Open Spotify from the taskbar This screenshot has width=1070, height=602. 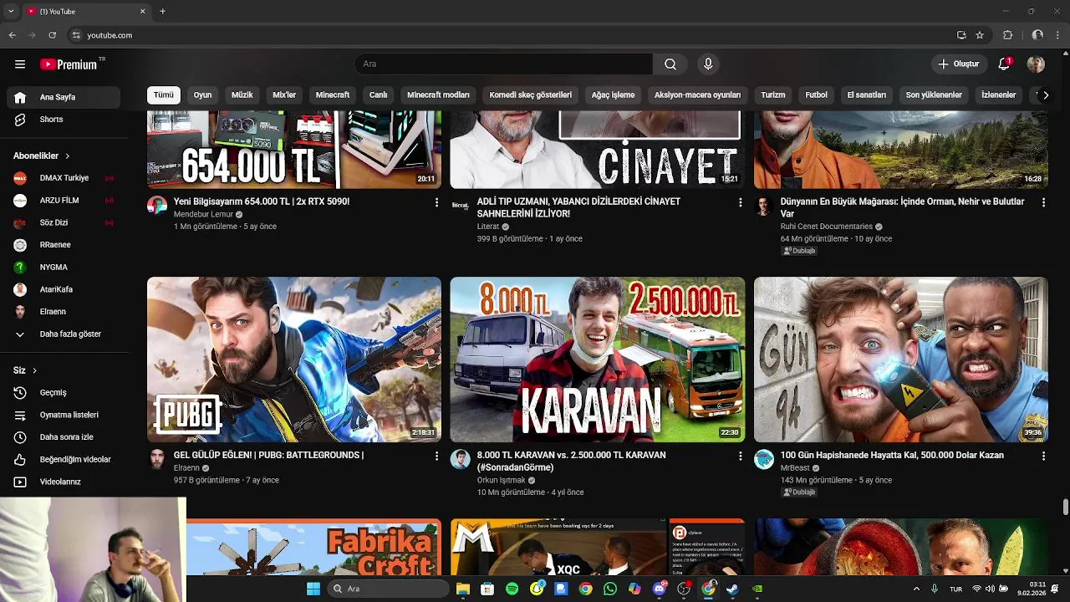tap(512, 589)
